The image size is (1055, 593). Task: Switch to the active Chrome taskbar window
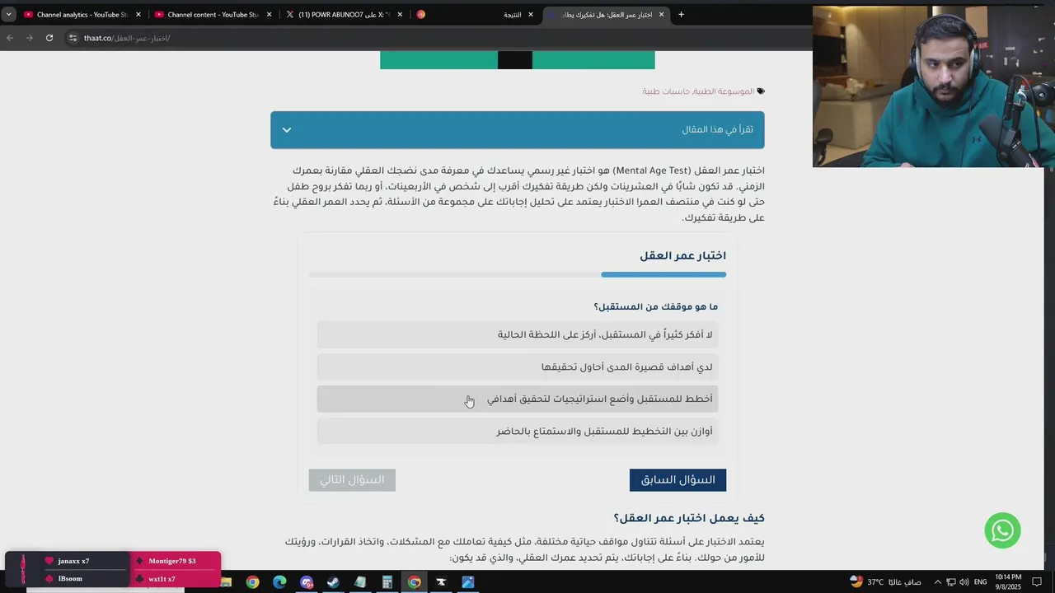pos(414,582)
